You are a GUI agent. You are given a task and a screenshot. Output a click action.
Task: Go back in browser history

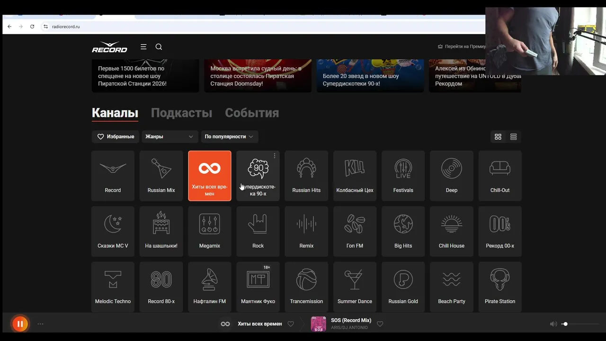(x=9, y=27)
